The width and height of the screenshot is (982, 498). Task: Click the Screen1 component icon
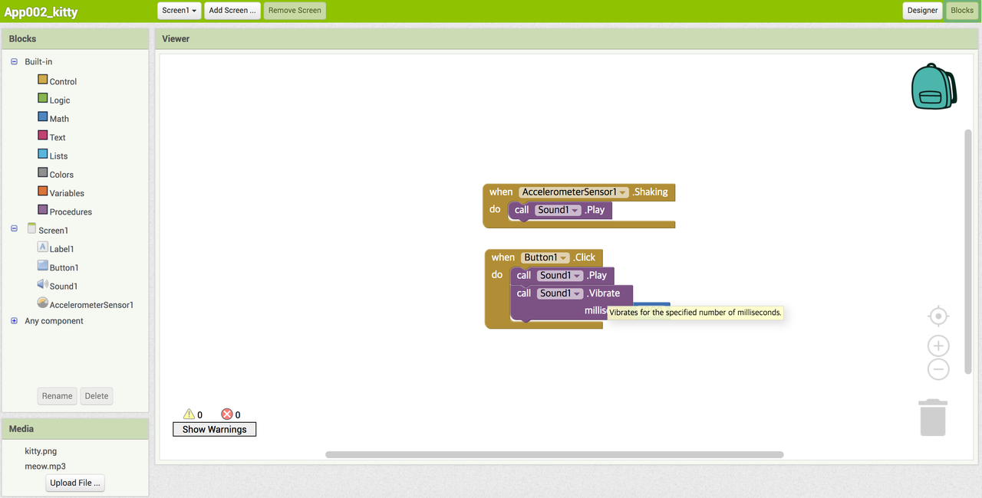point(31,228)
